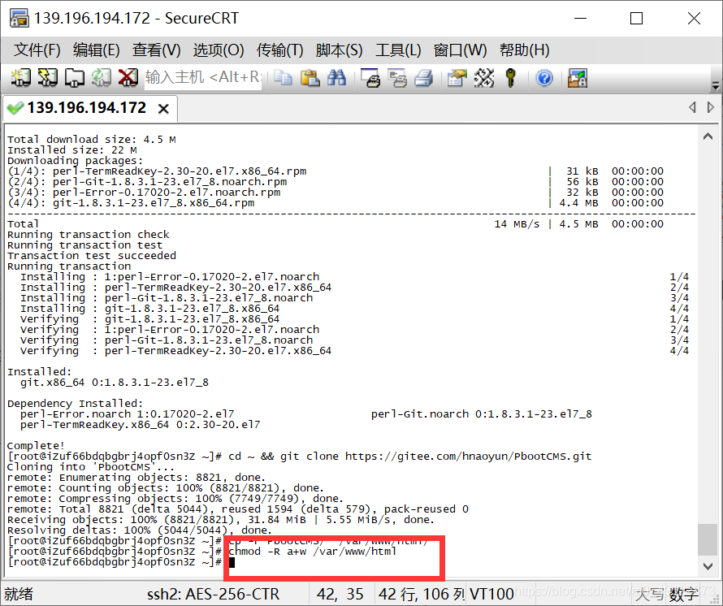Open the 脚本(S) menu

(x=339, y=50)
